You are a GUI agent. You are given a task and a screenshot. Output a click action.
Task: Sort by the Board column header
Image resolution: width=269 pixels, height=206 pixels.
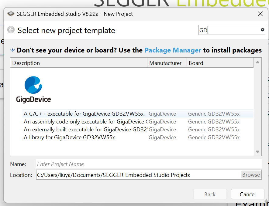219,63
